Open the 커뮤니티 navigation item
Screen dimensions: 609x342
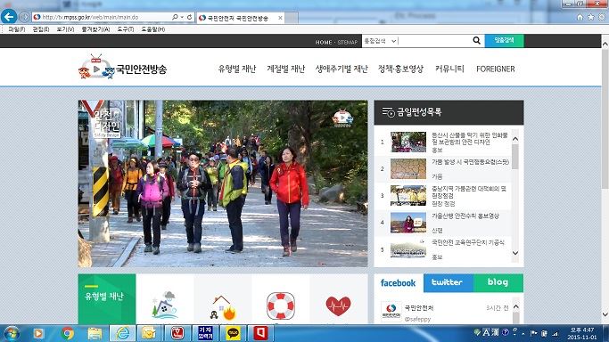click(x=449, y=69)
